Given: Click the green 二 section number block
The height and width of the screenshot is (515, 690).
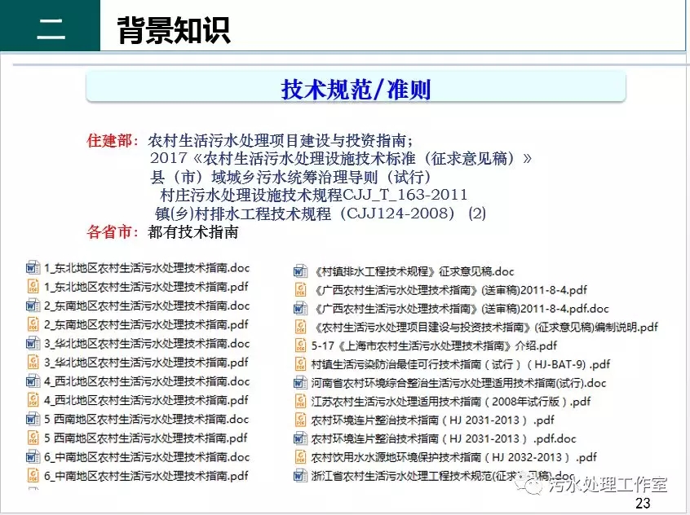Looking at the screenshot, I should [50, 30].
